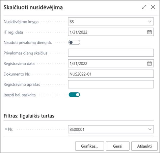160x153 pixels.
Task: Close the Skaičiuoti nusidėvėjimą dialog
Action: (x=153, y=7)
